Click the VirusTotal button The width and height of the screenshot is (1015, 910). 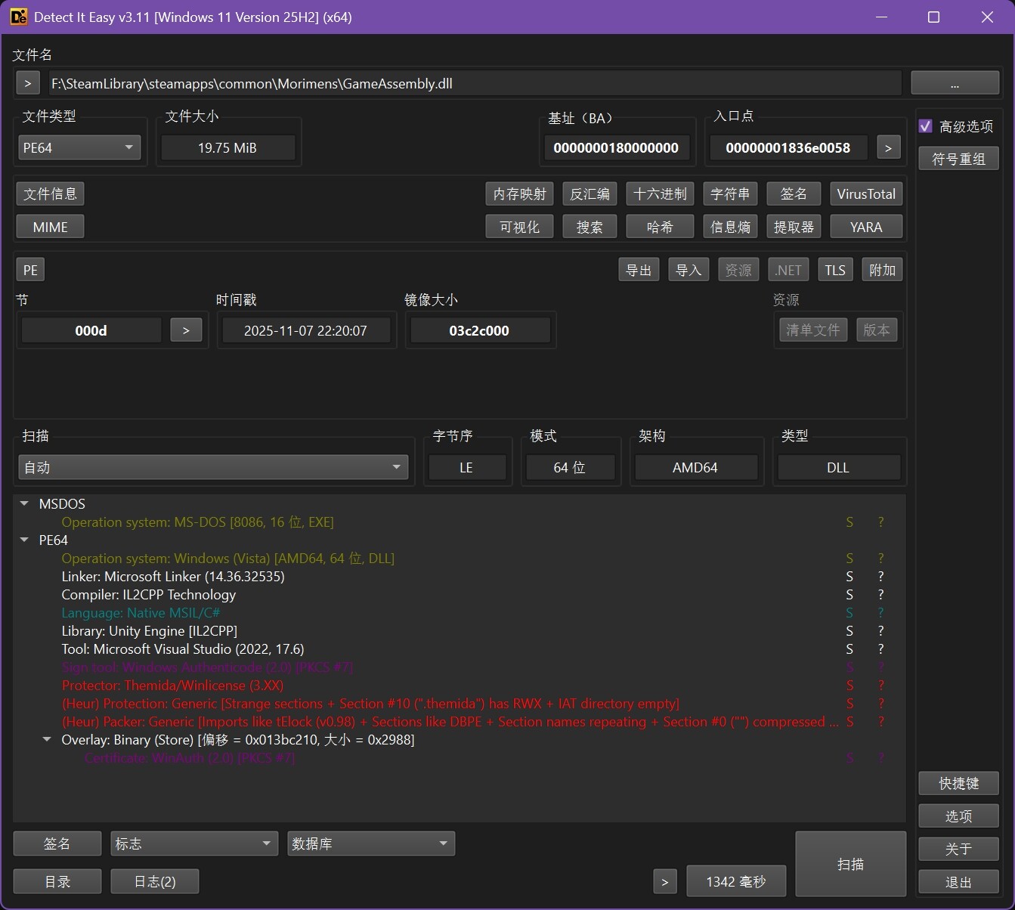[x=865, y=194]
